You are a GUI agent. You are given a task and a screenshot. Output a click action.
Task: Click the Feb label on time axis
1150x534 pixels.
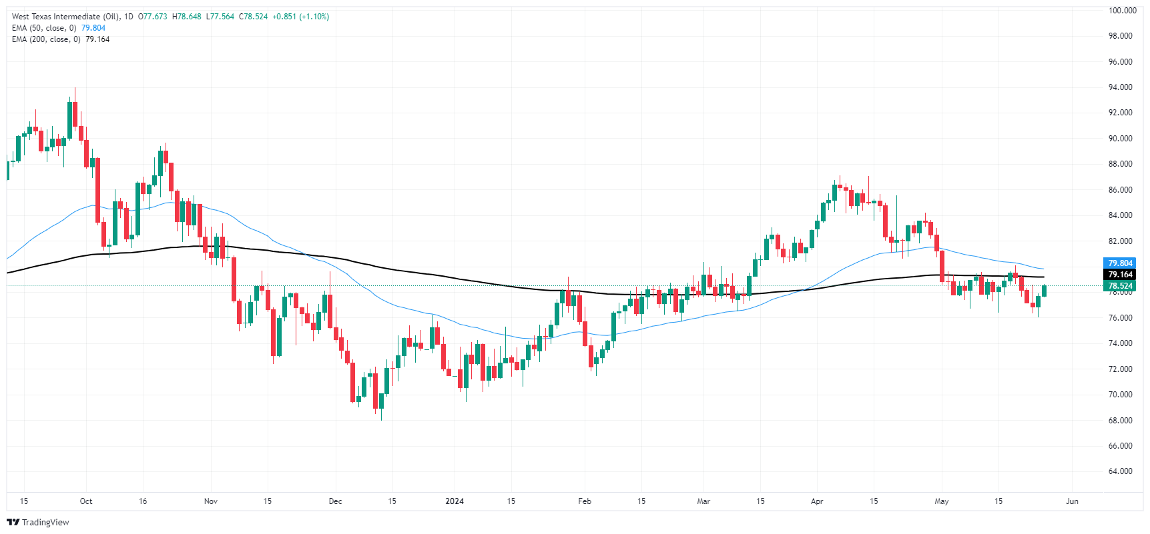click(585, 501)
